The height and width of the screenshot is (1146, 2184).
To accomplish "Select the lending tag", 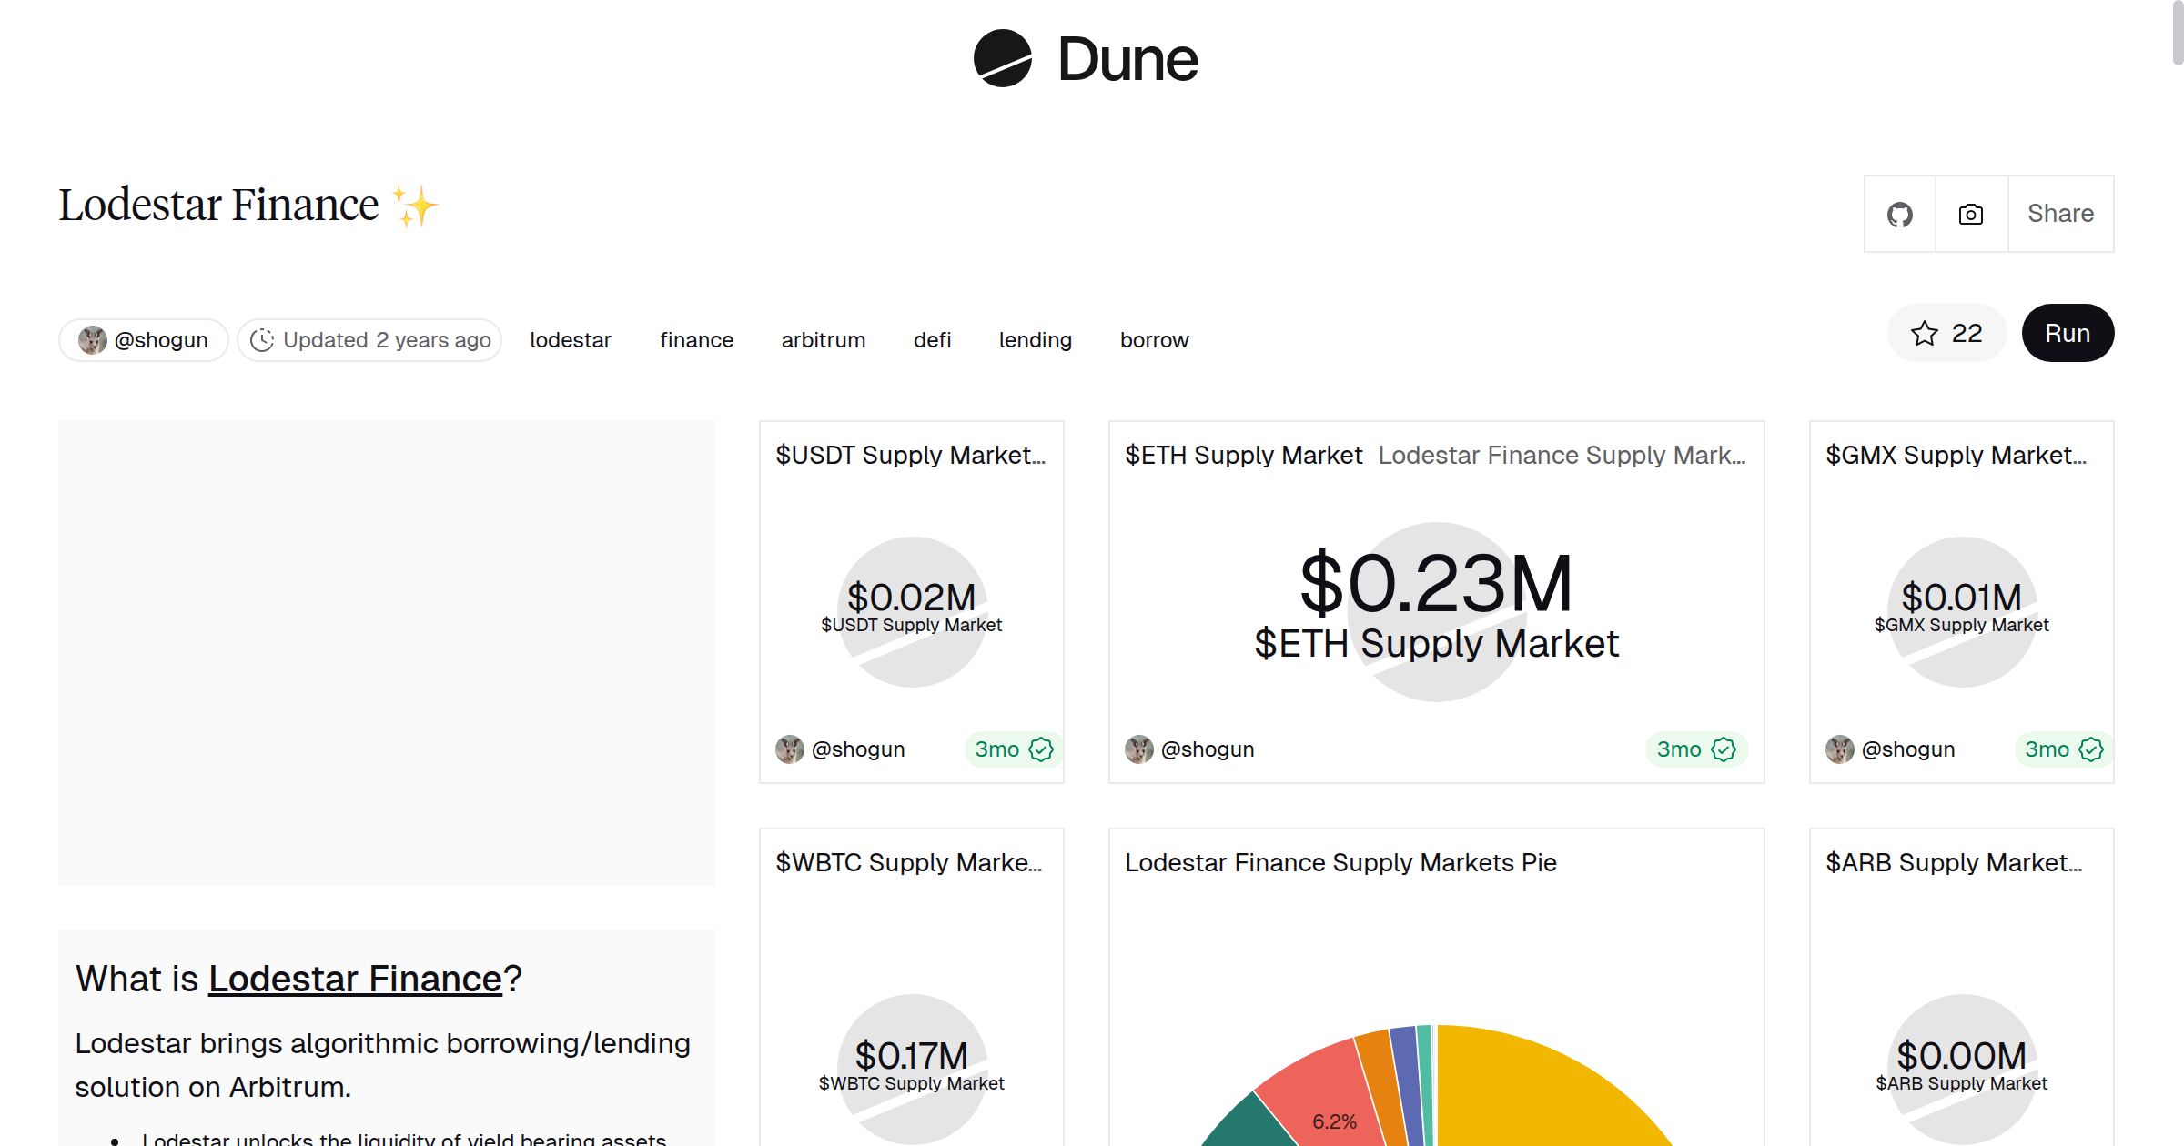I will point(1035,340).
